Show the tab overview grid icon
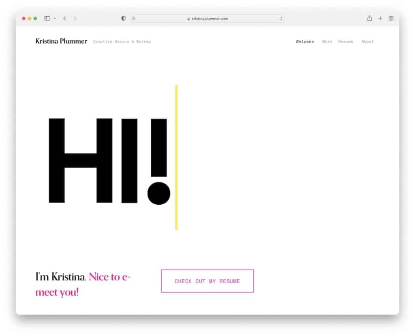Screen dimensions: 415x336 click(391, 18)
